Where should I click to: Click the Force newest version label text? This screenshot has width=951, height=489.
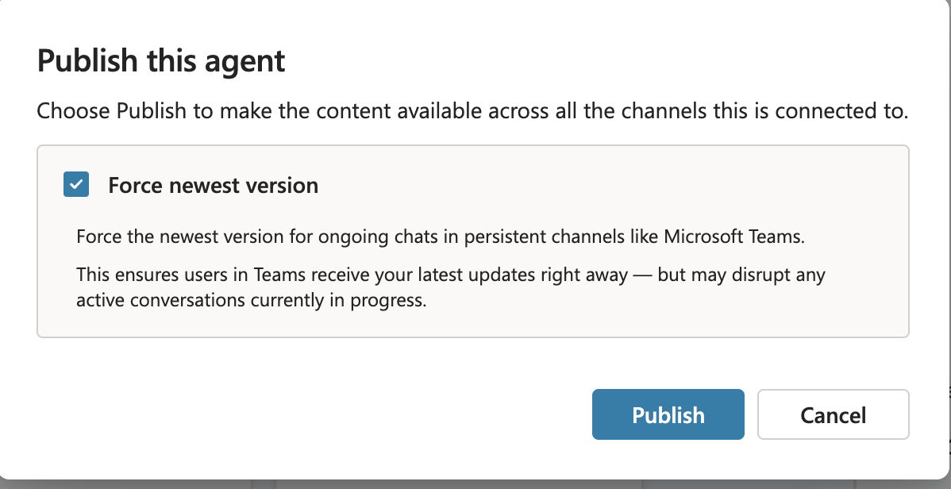point(213,185)
